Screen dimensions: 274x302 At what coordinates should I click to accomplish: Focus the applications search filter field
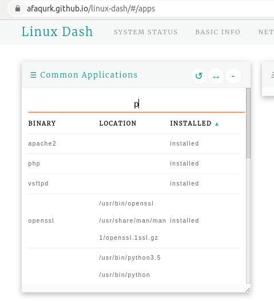pyautogui.click(x=136, y=104)
